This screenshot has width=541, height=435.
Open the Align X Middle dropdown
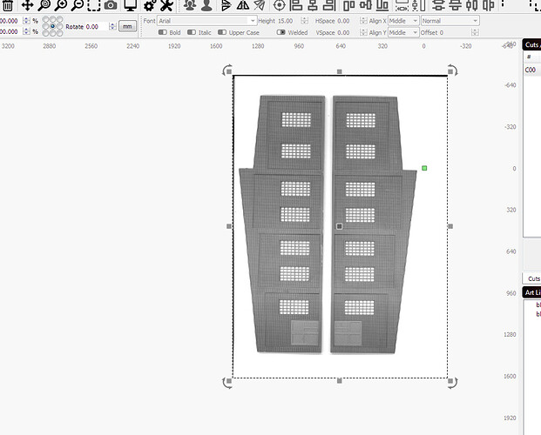(x=403, y=21)
